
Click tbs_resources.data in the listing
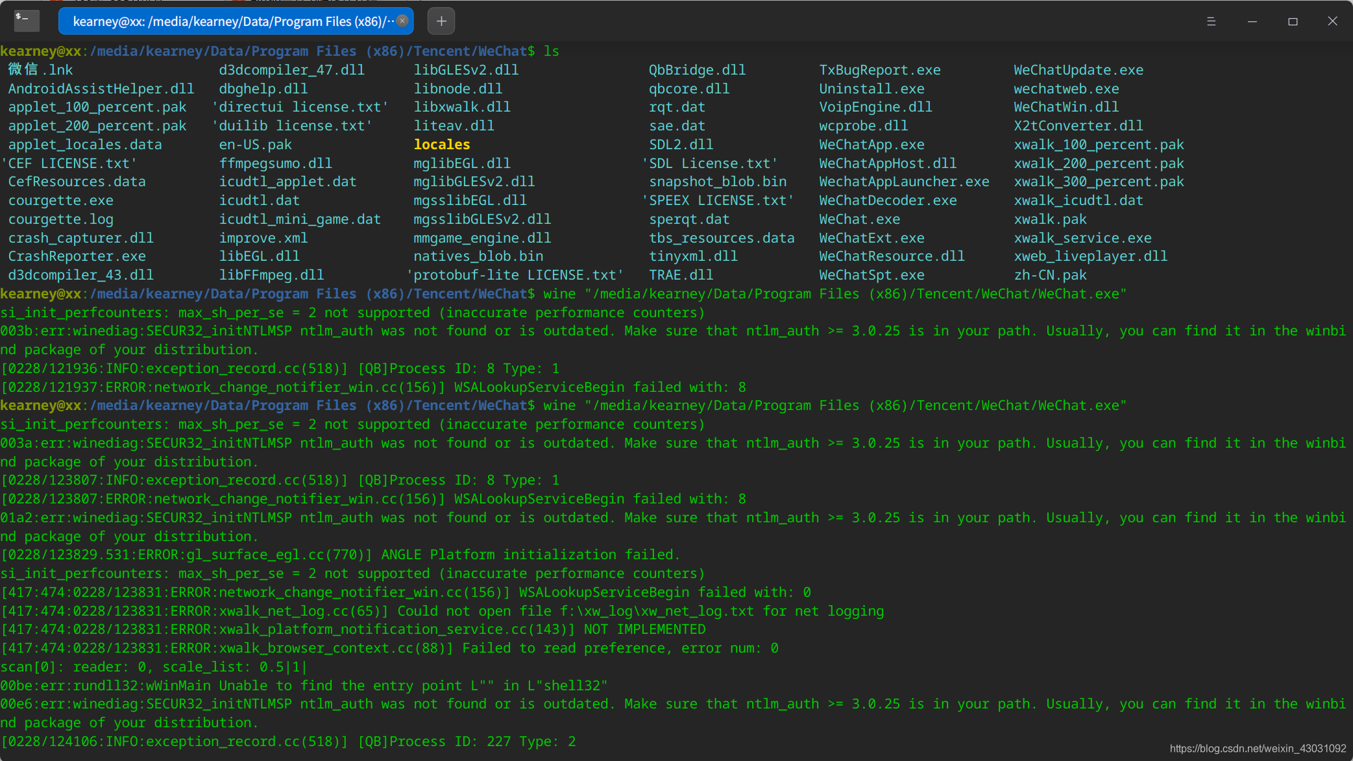pyautogui.click(x=722, y=238)
